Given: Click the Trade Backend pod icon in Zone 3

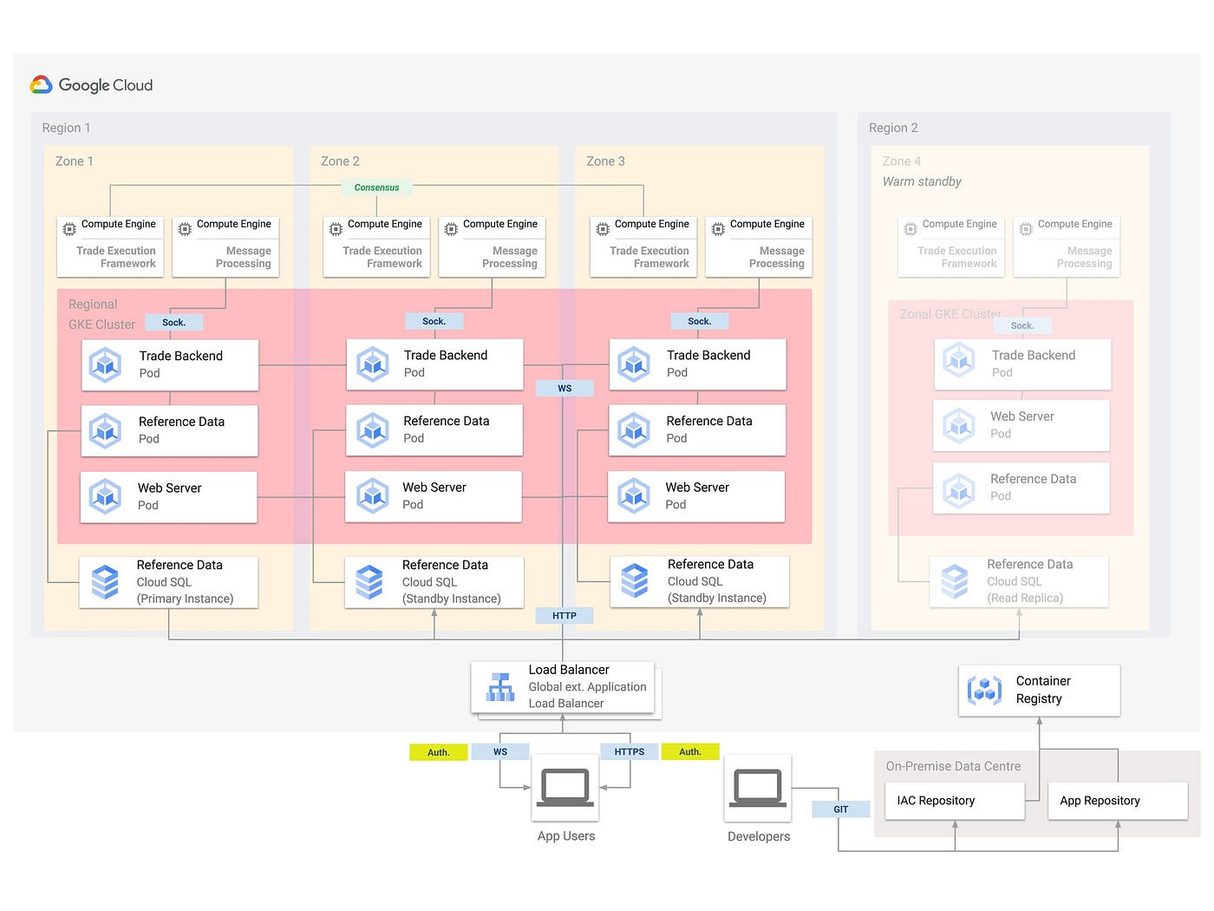Looking at the screenshot, I should click(634, 364).
